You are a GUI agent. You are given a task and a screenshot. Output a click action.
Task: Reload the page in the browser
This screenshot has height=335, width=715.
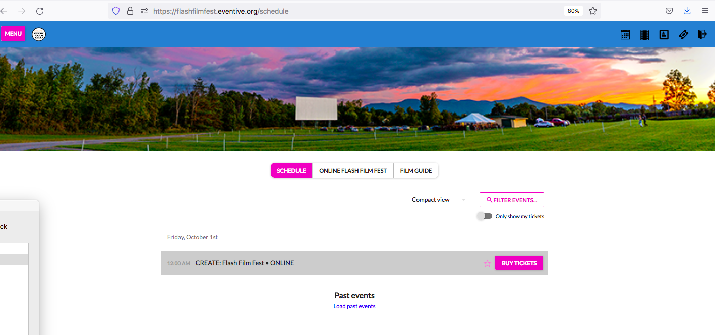(x=40, y=11)
